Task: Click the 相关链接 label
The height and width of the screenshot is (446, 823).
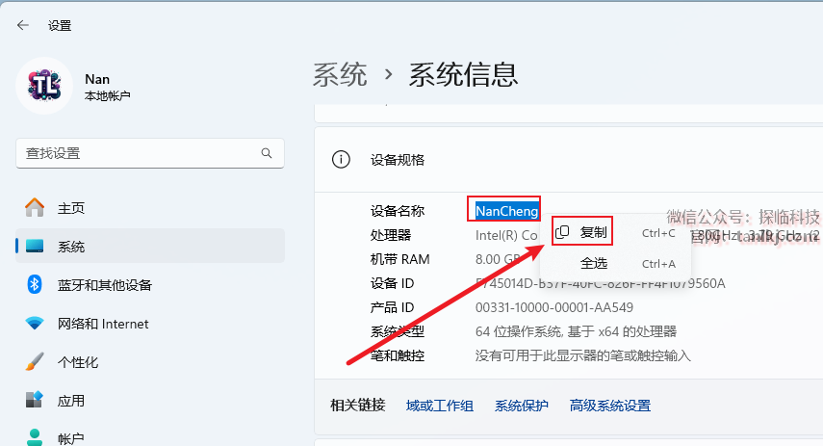Action: (357, 405)
